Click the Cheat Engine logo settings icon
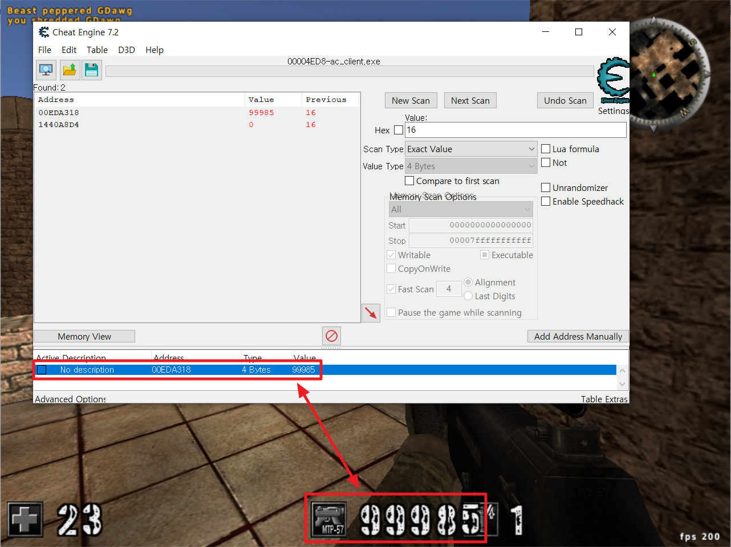Screen dimensions: 731x547 [x=614, y=80]
